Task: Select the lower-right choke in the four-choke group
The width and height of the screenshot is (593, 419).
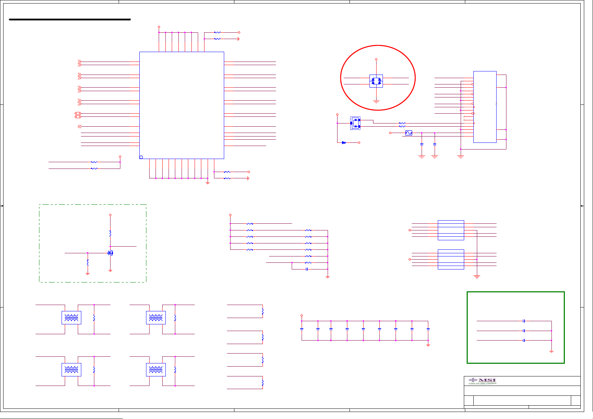Action: click(x=156, y=370)
